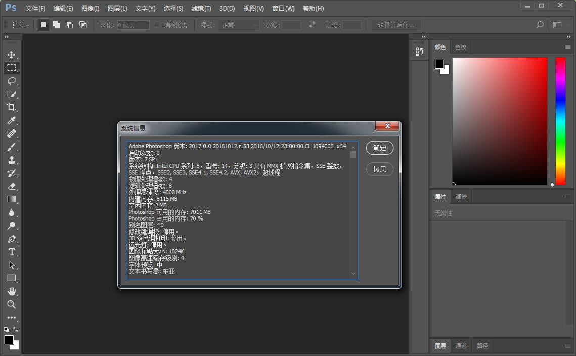Switch to the 通道 channels tab
The height and width of the screenshot is (356, 576).
coord(461,346)
